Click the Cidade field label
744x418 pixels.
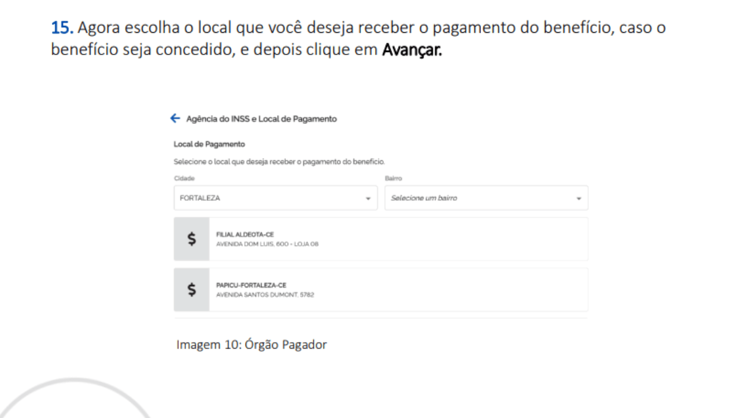pos(183,178)
